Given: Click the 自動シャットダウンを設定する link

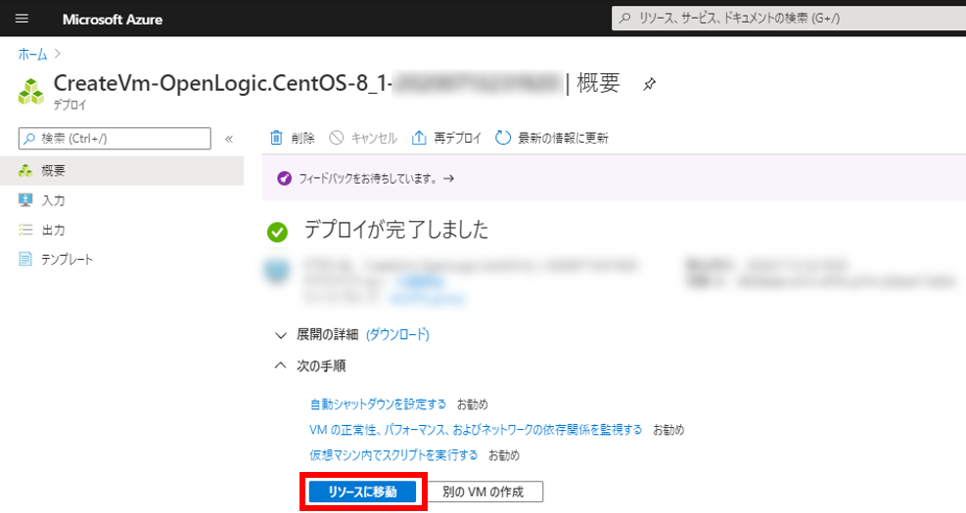Looking at the screenshot, I should tap(378, 404).
